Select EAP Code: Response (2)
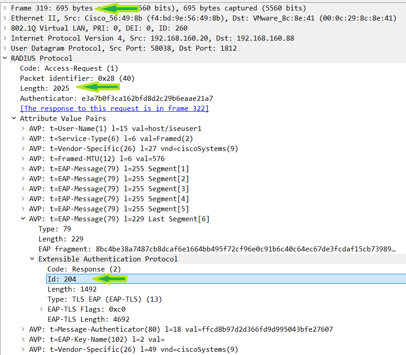Screen dimensions: 406x355 [84, 269]
